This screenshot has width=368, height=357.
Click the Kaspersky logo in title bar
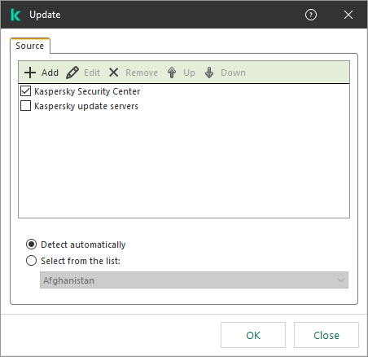click(15, 15)
